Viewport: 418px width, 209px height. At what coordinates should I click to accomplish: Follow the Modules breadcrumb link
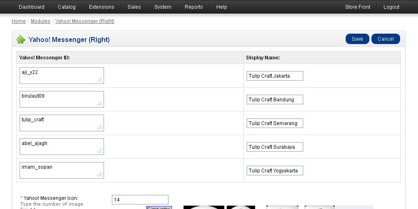pos(40,21)
